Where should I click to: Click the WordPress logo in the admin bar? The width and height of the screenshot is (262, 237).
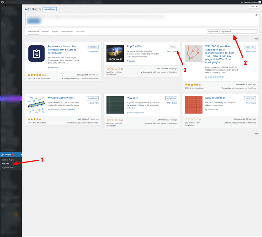(x=2, y=2)
